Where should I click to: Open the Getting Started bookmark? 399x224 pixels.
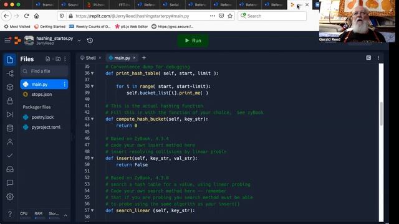(x=50, y=26)
